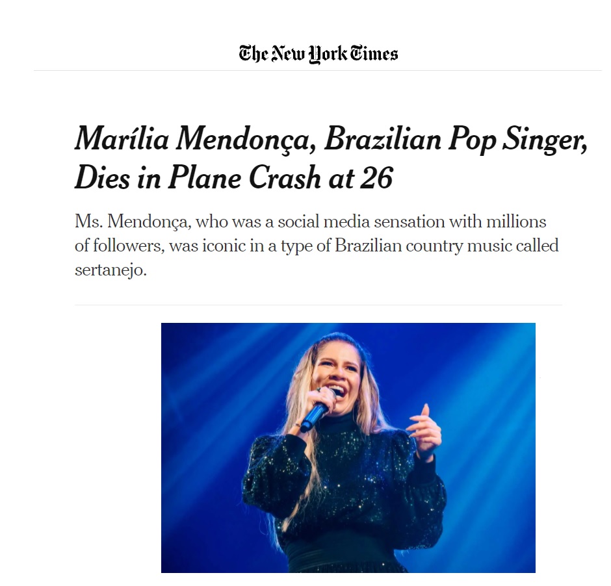Click the headline line starting "Marília Mendonça"
Screen dimensions: 611x586
pyautogui.click(x=331, y=140)
